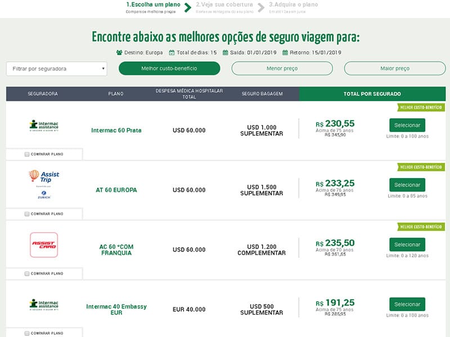
Task: Open the Intermac 60 Prata plan link
Action: 116,130
